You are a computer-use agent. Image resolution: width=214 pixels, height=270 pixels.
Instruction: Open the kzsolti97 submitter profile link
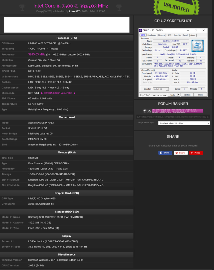[74, 11]
